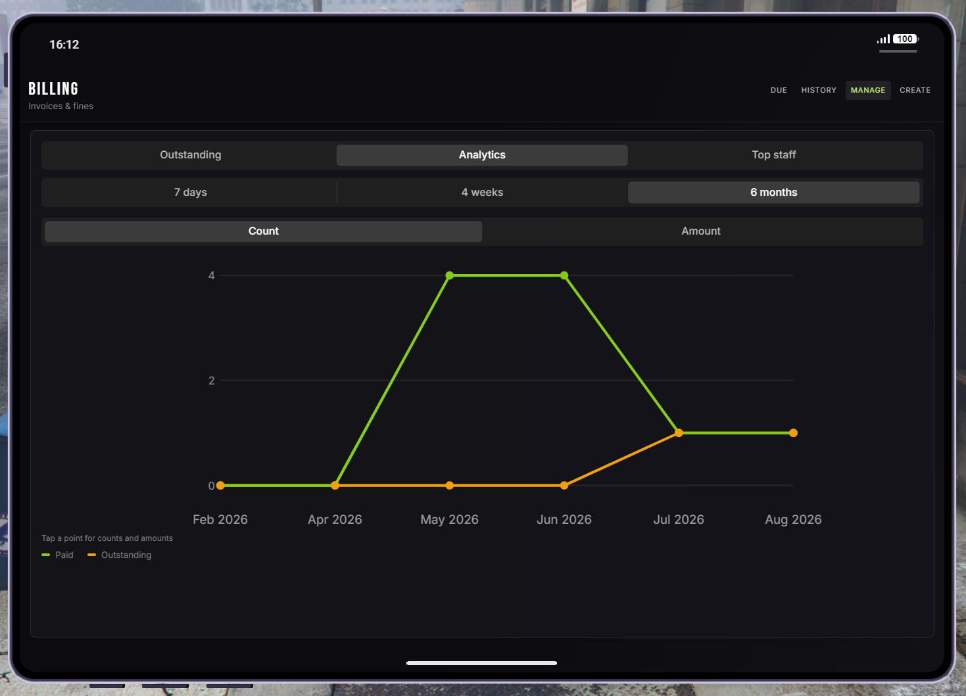Tap the orange Outstanding point at Jun 2026
This screenshot has height=696, width=966.
(x=564, y=486)
